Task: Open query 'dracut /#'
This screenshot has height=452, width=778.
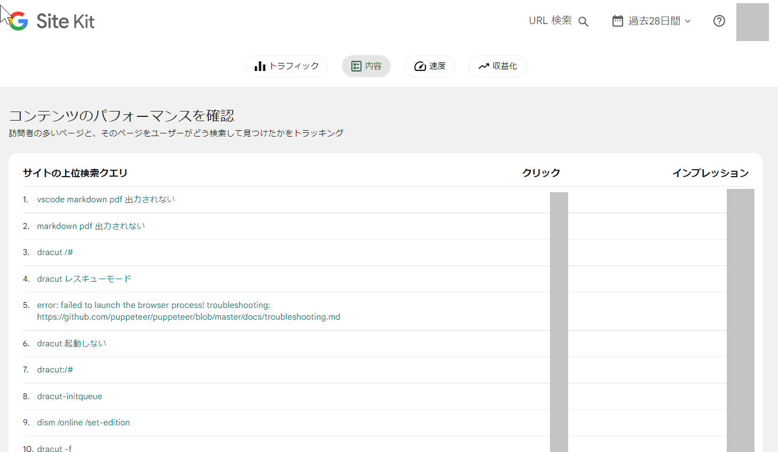Action: (x=55, y=252)
